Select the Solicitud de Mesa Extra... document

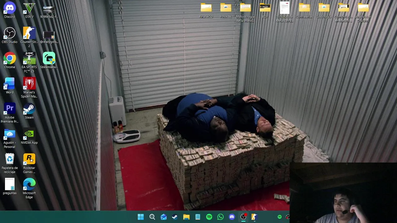coord(284,12)
